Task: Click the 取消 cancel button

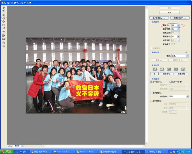Action: point(169,12)
